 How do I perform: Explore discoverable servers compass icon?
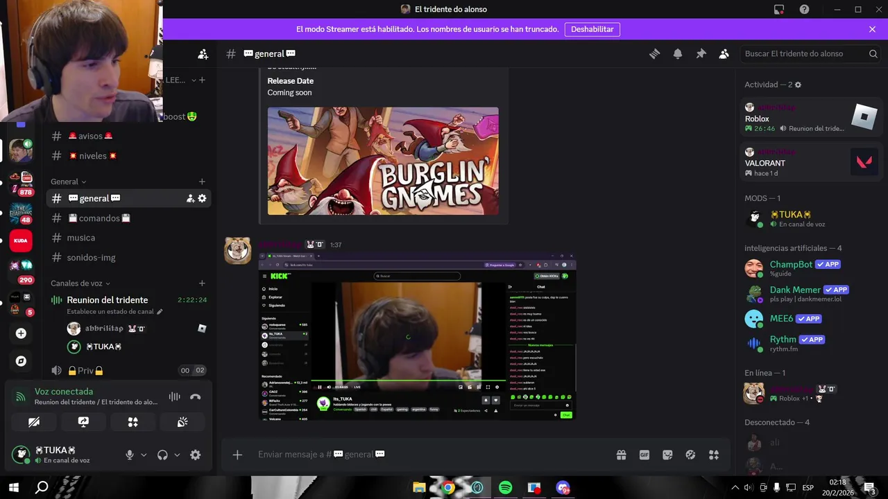coord(21,361)
